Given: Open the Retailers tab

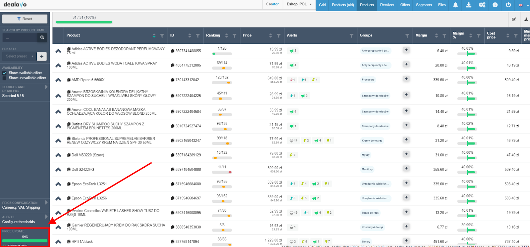Looking at the screenshot, I should 387,5.
